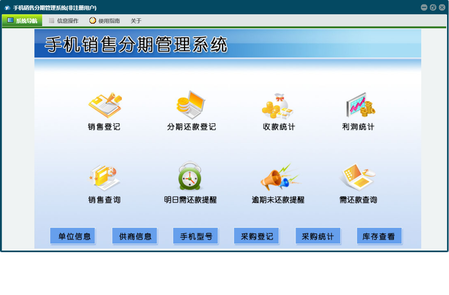Click the 采购统计 button
This screenshot has width=449, height=295.
coord(318,236)
